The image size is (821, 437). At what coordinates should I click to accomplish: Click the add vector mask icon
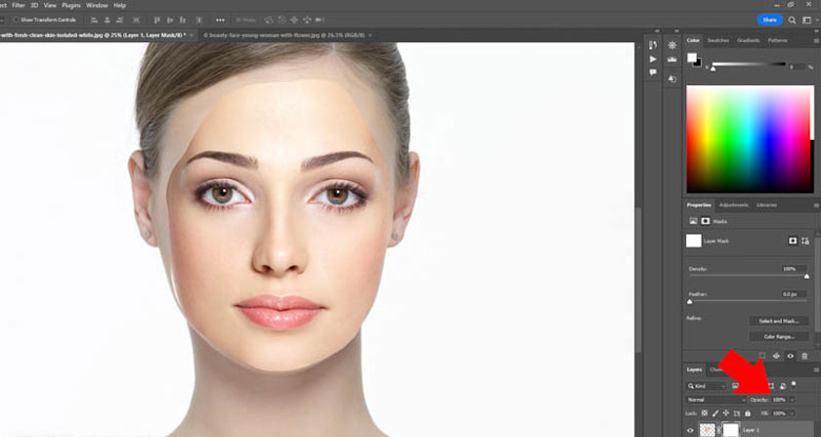(806, 240)
